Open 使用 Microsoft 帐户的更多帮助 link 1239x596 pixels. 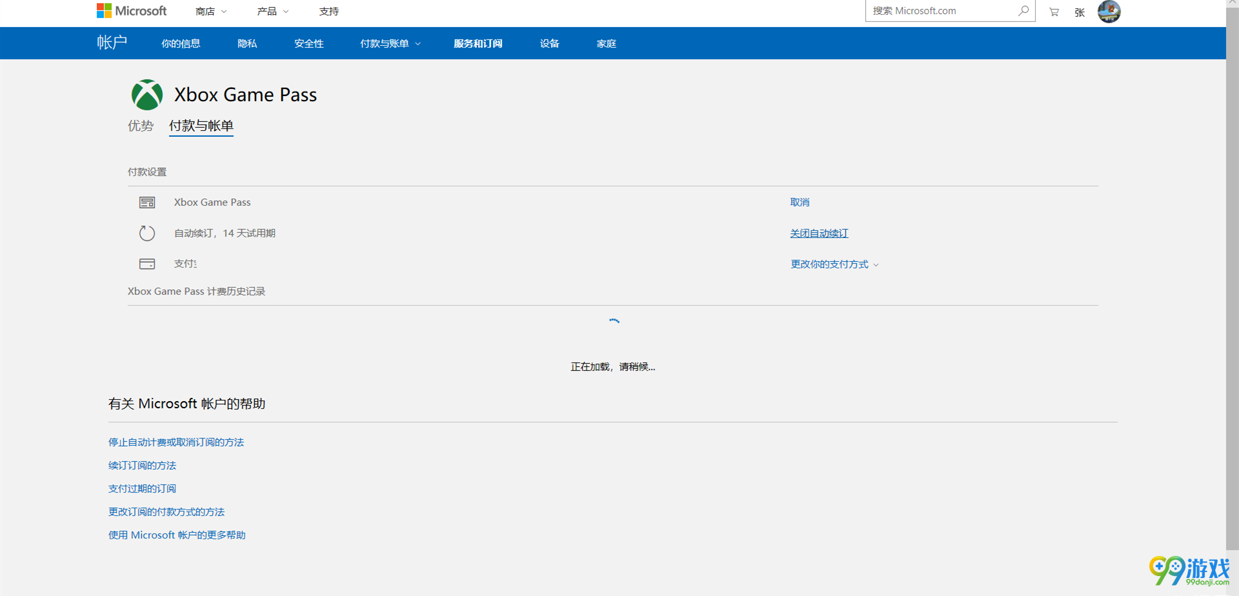(x=177, y=535)
